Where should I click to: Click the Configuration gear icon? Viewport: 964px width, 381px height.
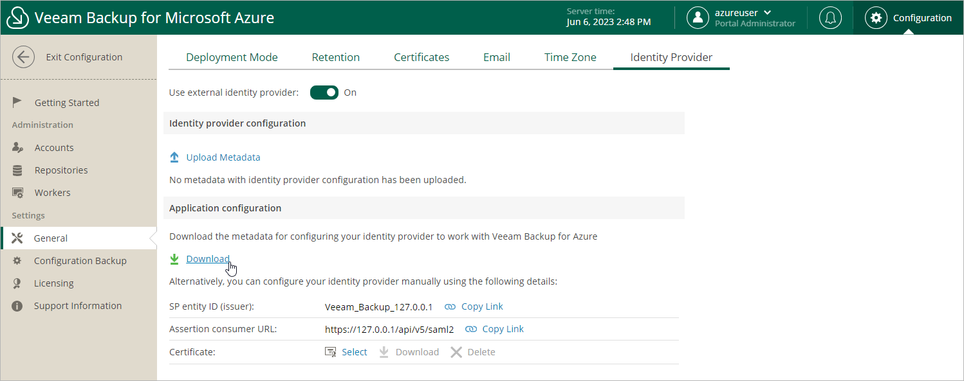[876, 18]
